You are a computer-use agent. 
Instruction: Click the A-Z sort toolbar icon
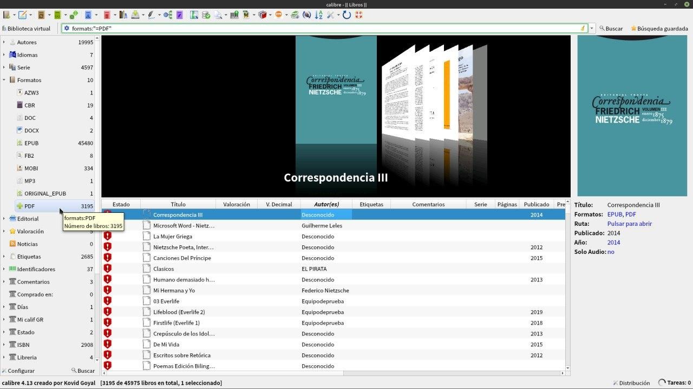point(319,15)
